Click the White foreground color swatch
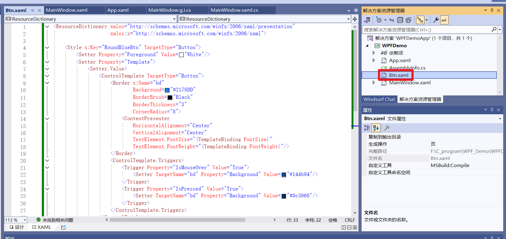 pyautogui.click(x=182, y=55)
